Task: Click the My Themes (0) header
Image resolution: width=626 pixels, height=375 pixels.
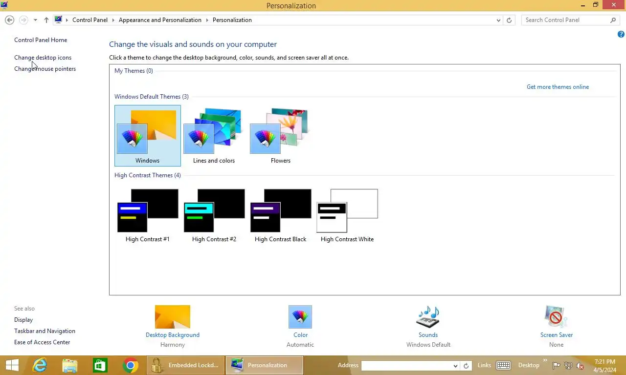Action: pos(134,71)
